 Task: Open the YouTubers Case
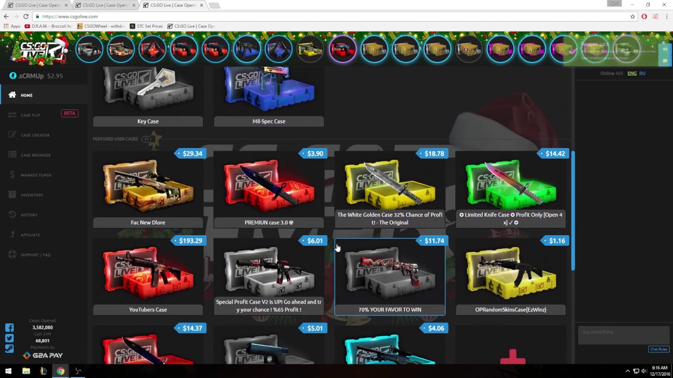[148, 277]
